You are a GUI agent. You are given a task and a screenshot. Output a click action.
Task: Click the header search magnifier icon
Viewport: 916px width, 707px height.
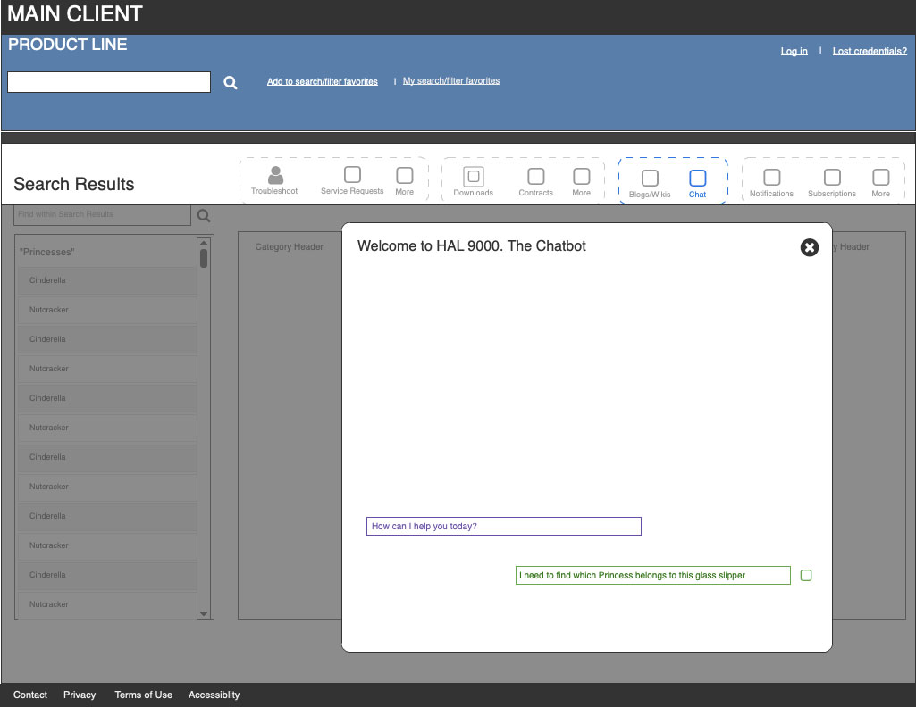tap(231, 83)
